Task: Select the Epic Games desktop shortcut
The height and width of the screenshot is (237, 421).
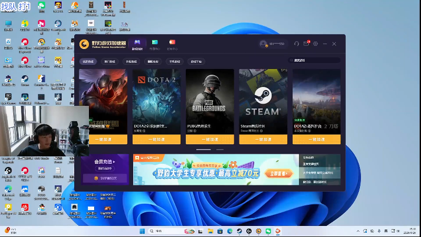Action: [x=8, y=98]
